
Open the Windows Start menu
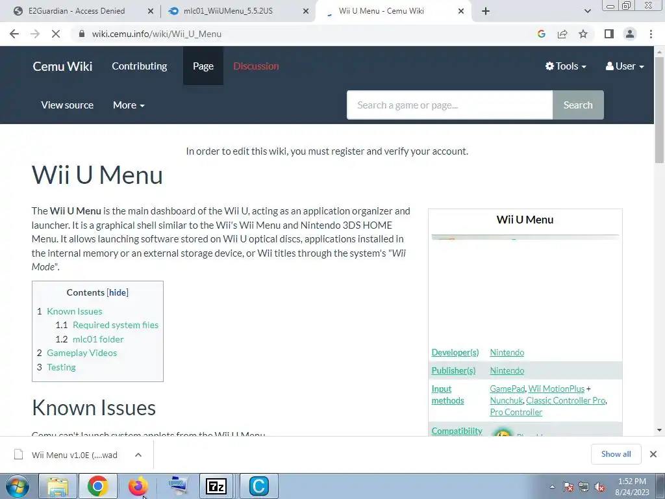[x=18, y=486]
